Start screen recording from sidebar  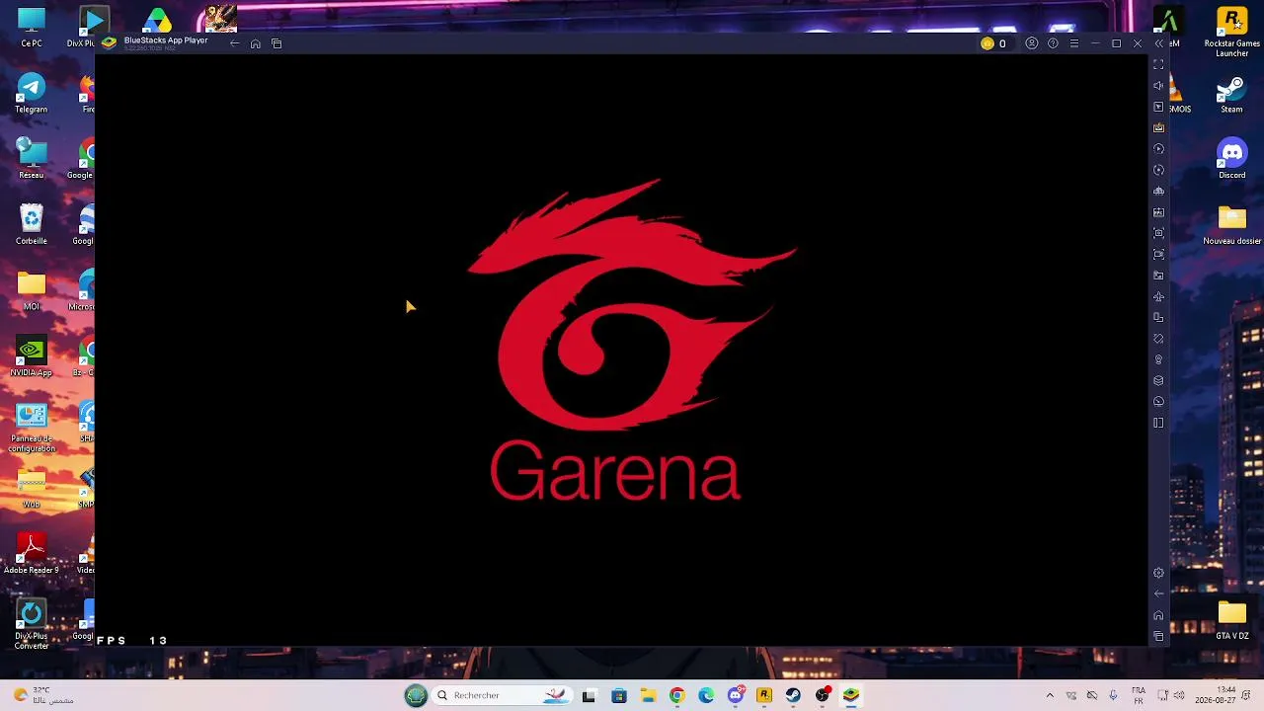click(1159, 255)
